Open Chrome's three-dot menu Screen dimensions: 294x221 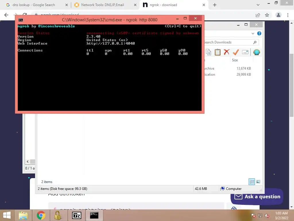click(x=288, y=15)
